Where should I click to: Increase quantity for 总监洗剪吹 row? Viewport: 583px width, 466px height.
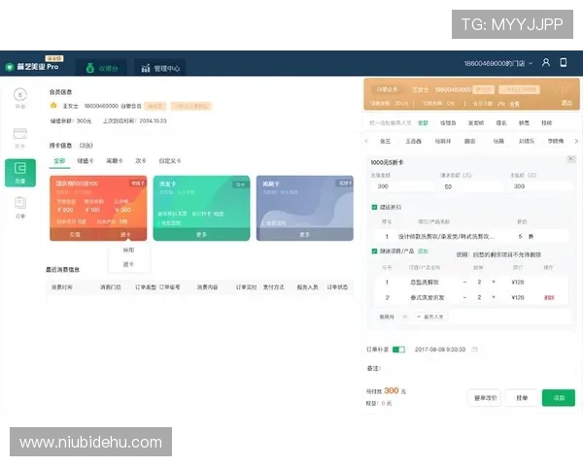point(494,283)
